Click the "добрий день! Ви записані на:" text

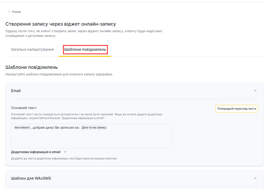(56, 127)
